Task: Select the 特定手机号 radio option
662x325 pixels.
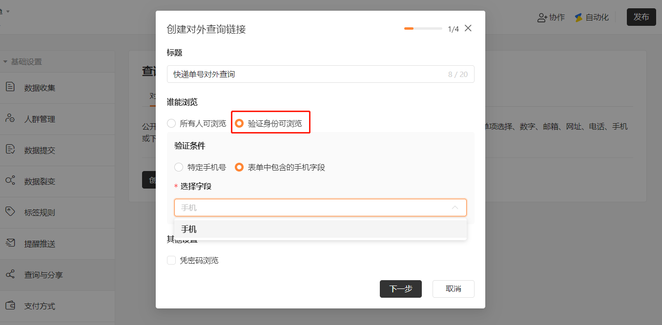Action: coord(179,167)
